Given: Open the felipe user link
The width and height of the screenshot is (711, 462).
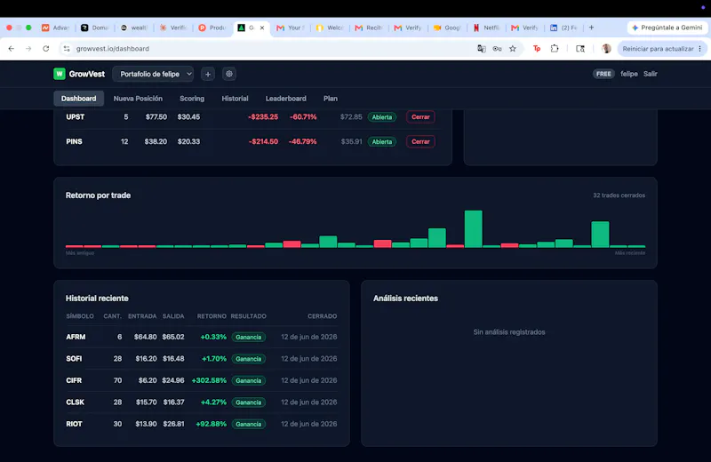Looking at the screenshot, I should click(629, 74).
